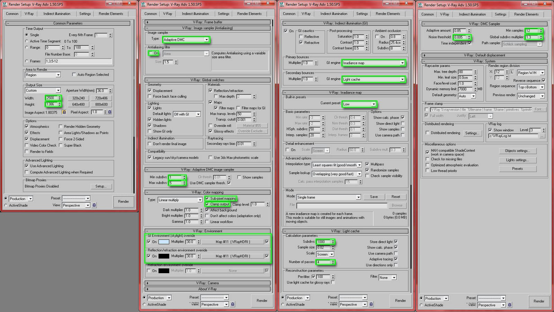Screen dimensions: 554x312
Task: Click app icon in first window title
Action: coord(5,4)
